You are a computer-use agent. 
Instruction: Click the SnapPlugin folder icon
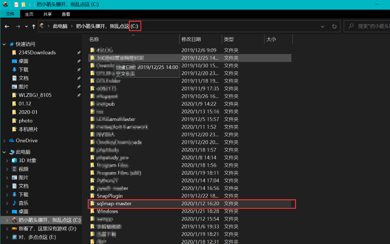click(93, 196)
